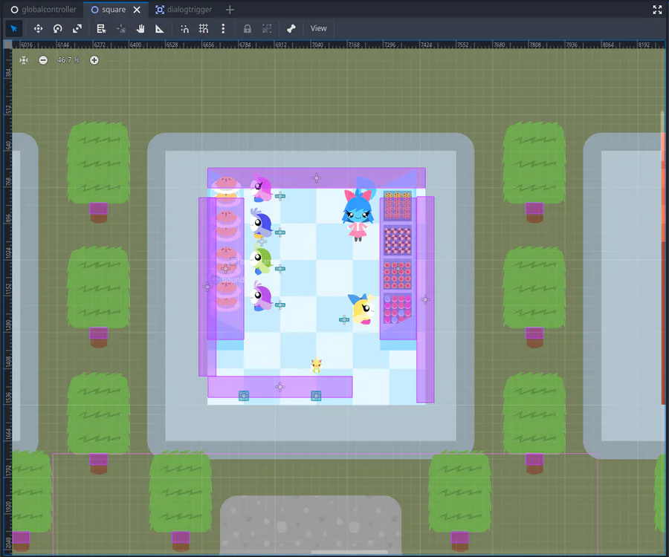The height and width of the screenshot is (557, 669).
Task: Toggle smart snapping in the toolbar
Action: 184,28
